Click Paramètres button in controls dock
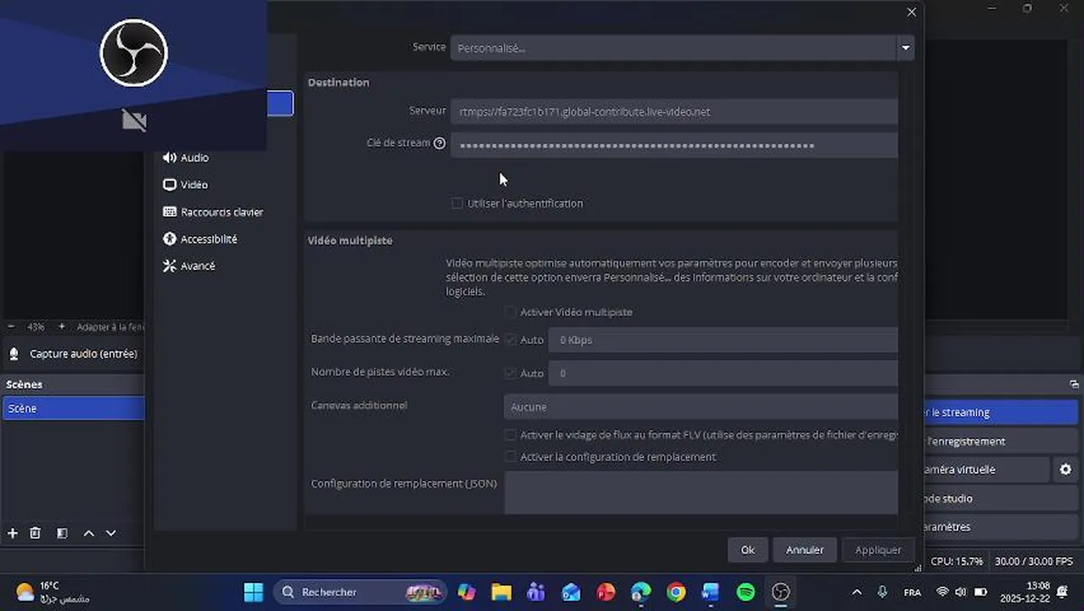 (x=1001, y=527)
